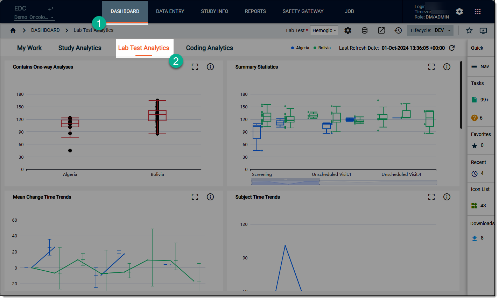Image resolution: width=499 pixels, height=300 pixels.
Task: Add page to favorites star icon
Action: 469,30
